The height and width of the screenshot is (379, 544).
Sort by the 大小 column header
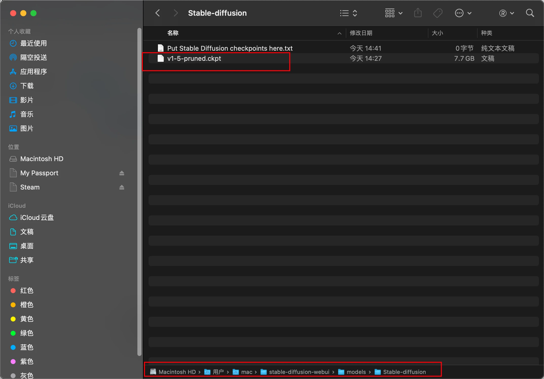pos(437,33)
